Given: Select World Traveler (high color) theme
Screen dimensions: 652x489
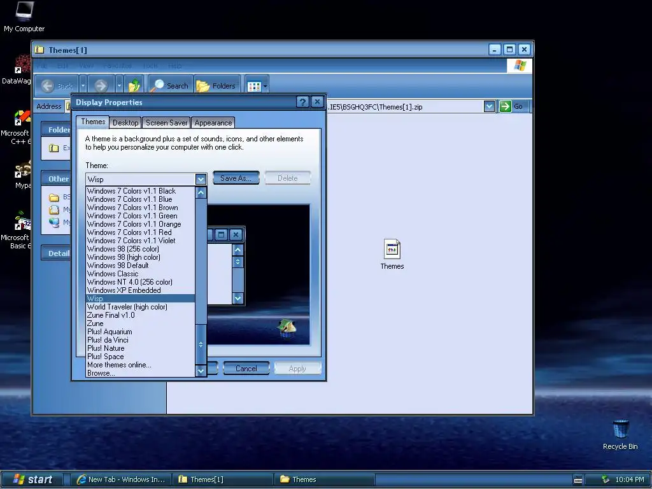Looking at the screenshot, I should (140, 307).
